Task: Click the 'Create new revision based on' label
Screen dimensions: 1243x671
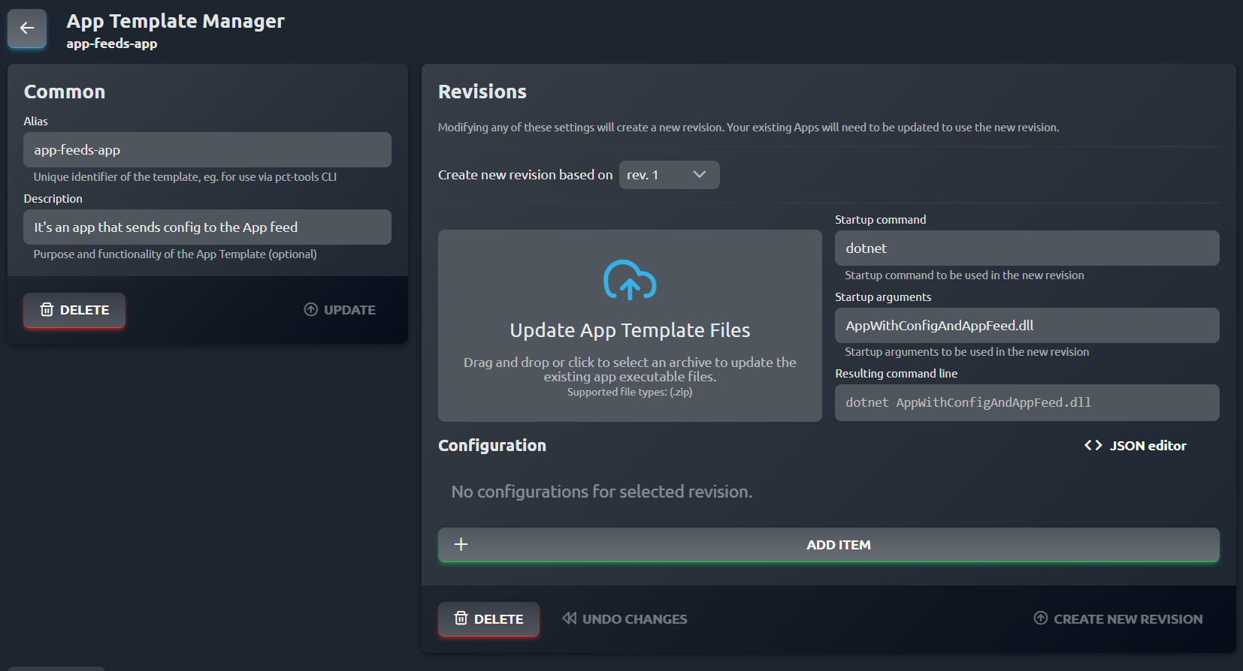Action: (525, 175)
